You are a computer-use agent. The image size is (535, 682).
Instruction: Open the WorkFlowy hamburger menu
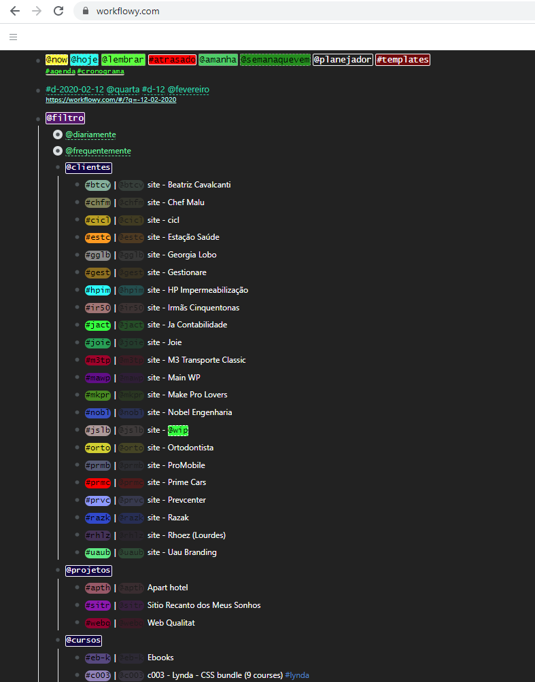click(x=14, y=37)
